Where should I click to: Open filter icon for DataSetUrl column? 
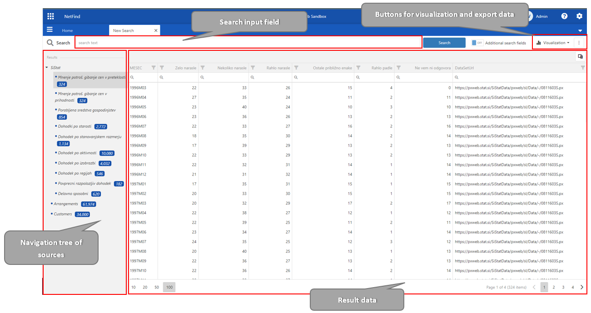click(583, 68)
